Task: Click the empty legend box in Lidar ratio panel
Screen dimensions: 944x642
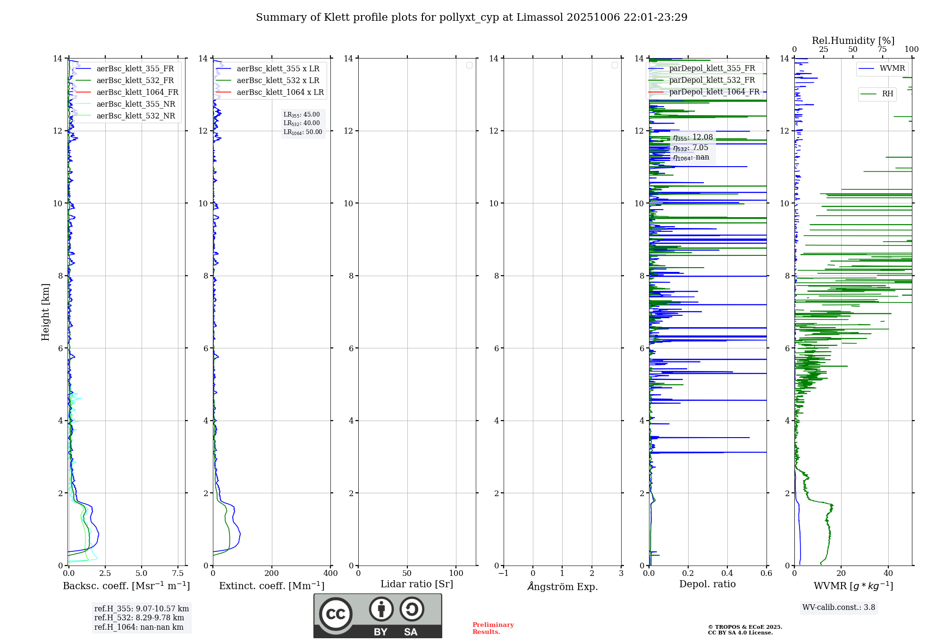Action: [469, 65]
